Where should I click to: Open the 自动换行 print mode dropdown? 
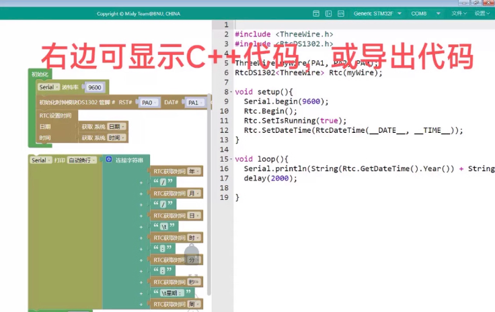click(x=83, y=160)
